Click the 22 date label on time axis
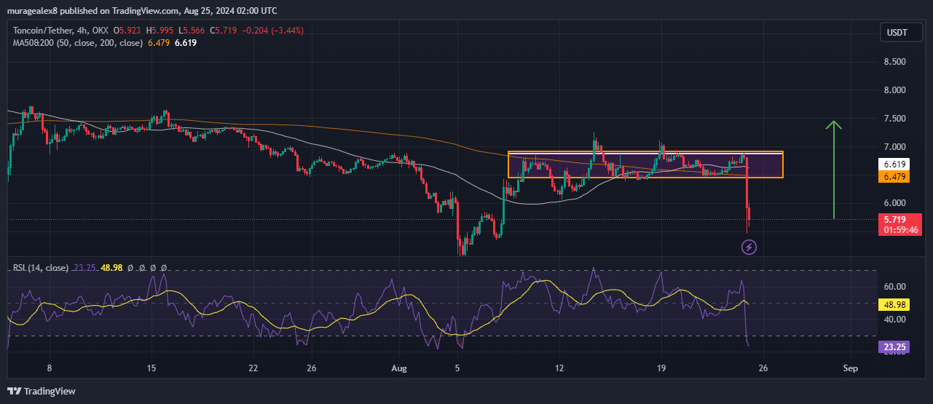This screenshot has width=933, height=404. (x=253, y=368)
